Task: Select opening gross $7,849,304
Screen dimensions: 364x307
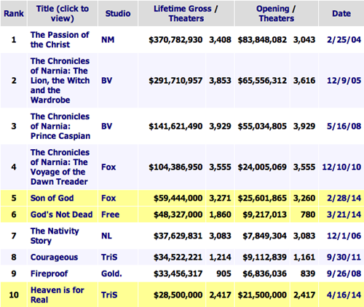Action: click(x=265, y=236)
